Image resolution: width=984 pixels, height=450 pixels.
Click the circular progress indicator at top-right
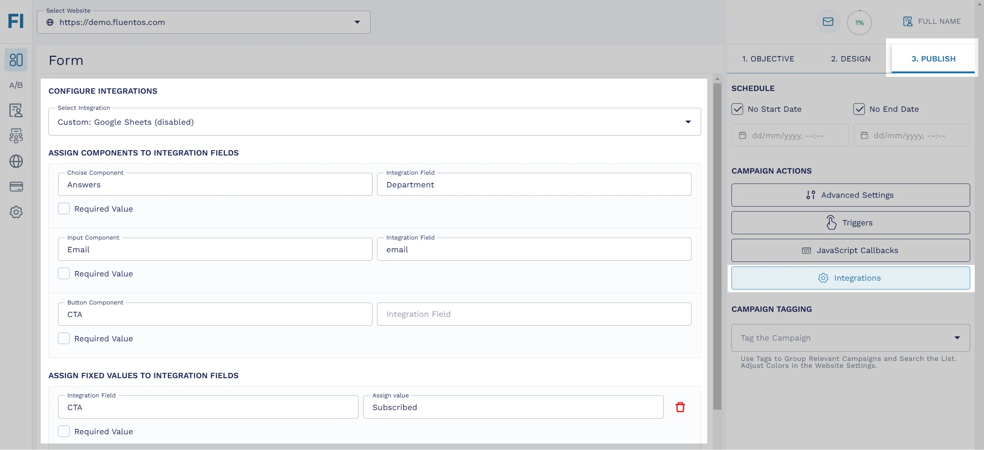[859, 21]
